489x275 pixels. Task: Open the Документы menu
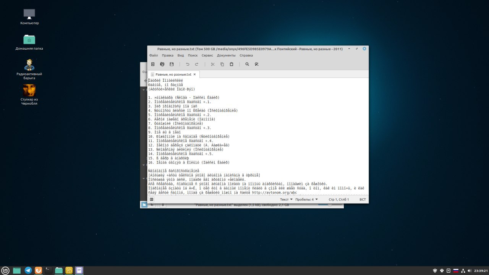pos(226,55)
